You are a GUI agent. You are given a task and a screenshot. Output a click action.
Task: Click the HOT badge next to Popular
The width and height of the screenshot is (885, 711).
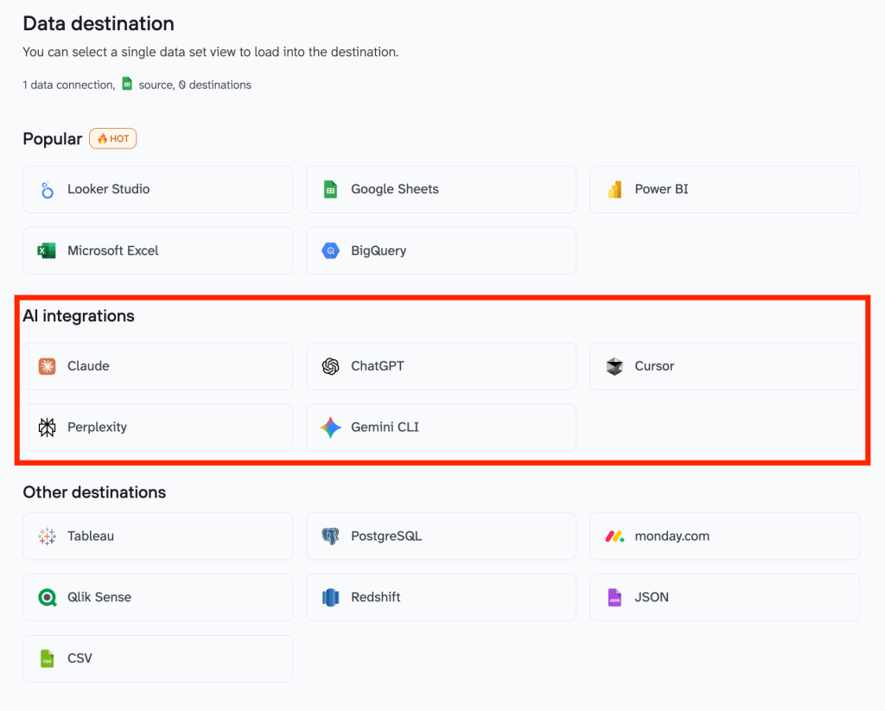[112, 138]
